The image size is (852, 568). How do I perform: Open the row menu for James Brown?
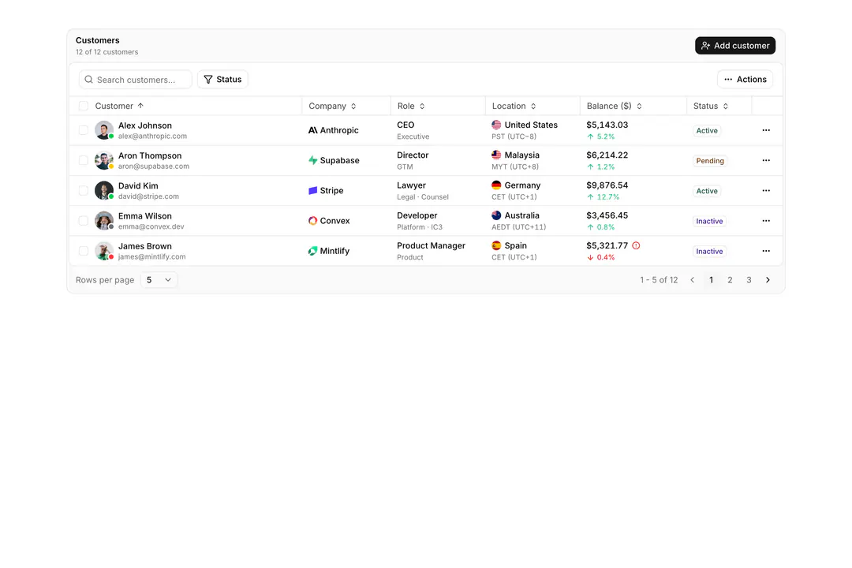pyautogui.click(x=765, y=251)
